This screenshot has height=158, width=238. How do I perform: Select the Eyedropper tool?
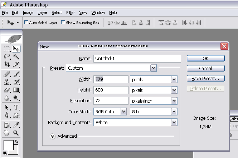pos(16,125)
